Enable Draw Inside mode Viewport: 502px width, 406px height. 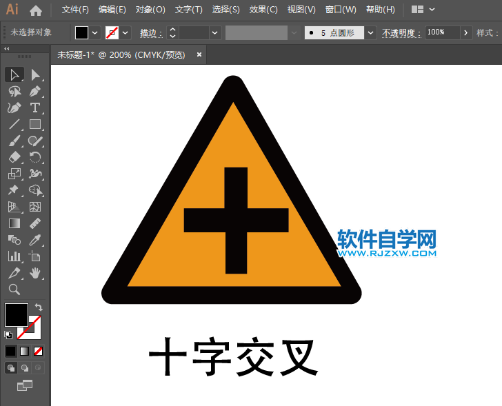(x=38, y=368)
